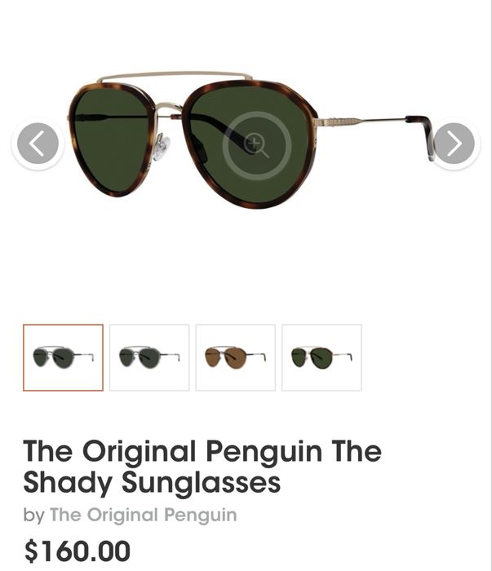
Task: Click the word "by" before brand name
Action: pos(33,516)
